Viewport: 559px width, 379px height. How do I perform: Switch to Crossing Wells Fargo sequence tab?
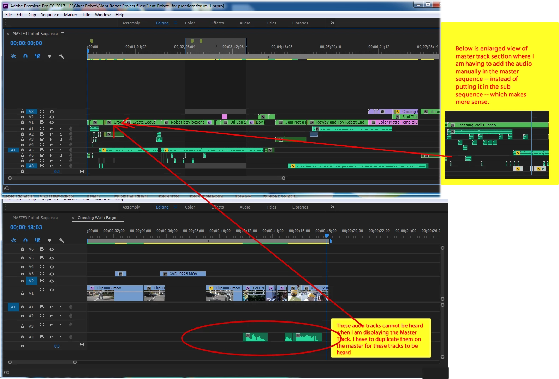[x=97, y=218]
